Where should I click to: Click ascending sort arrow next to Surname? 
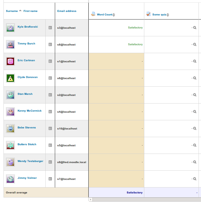[20, 11]
